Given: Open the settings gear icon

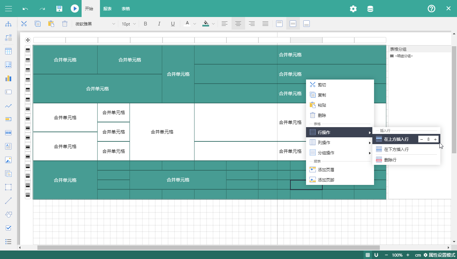Looking at the screenshot, I should point(353,9).
